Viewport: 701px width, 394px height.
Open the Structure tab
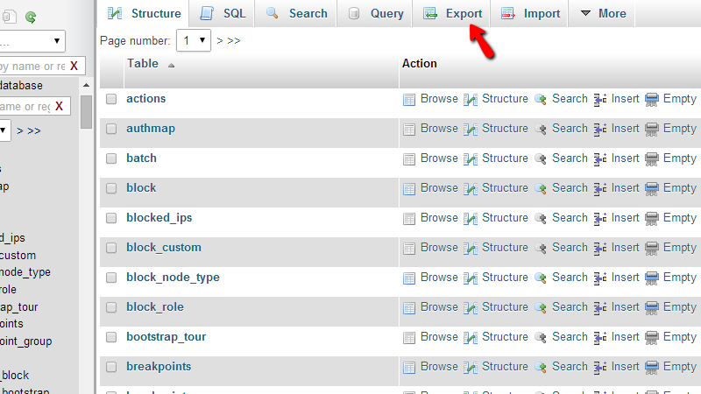(144, 13)
